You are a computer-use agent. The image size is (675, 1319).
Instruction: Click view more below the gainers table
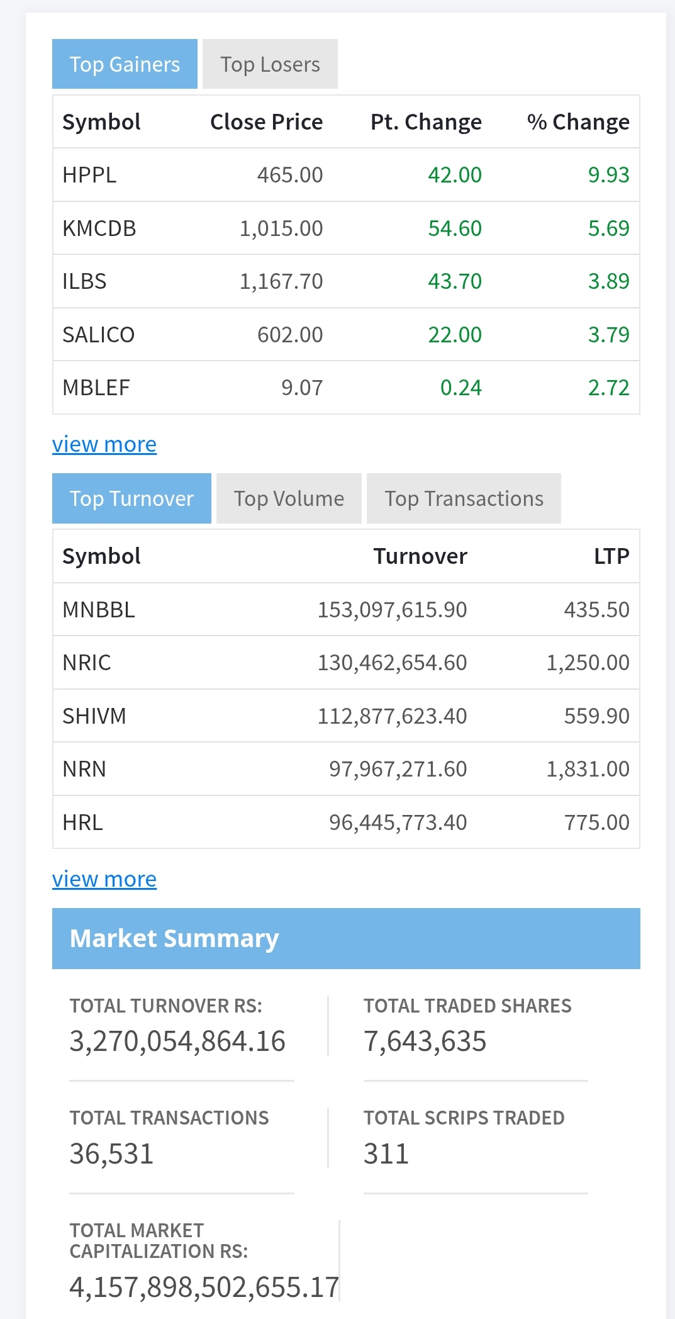point(104,444)
